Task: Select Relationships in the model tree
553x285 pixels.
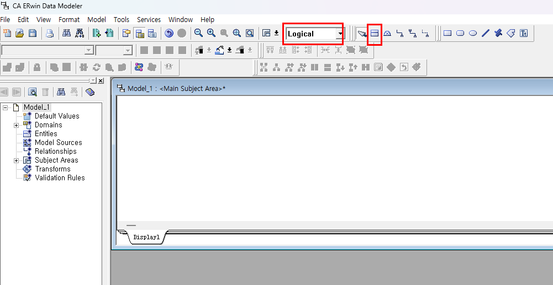Action: pos(55,151)
